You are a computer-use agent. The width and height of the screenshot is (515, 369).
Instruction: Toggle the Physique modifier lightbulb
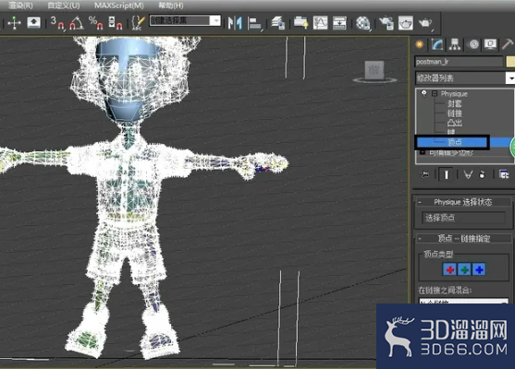[x=424, y=94]
